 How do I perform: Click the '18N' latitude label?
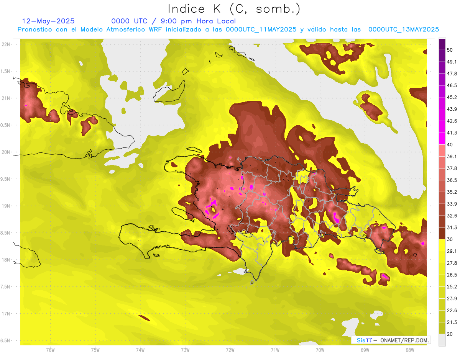[x=6, y=260]
